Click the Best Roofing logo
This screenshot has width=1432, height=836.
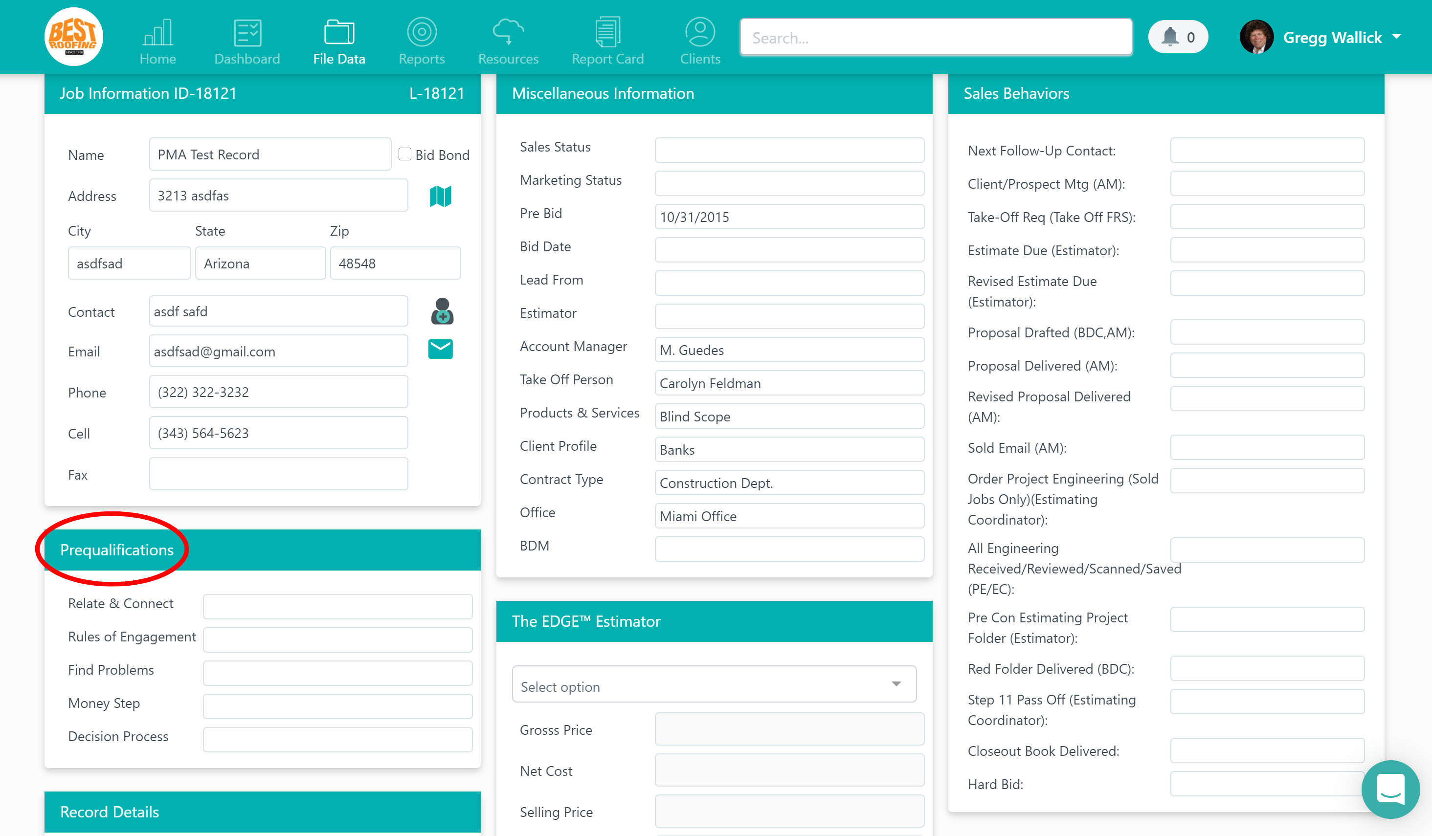click(x=74, y=37)
